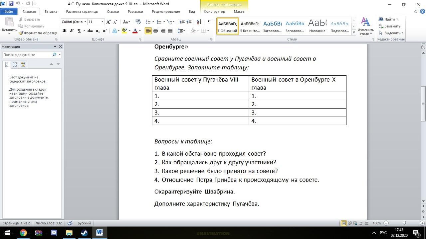Toggle the show paragraph marks ¶ button

click(209, 22)
